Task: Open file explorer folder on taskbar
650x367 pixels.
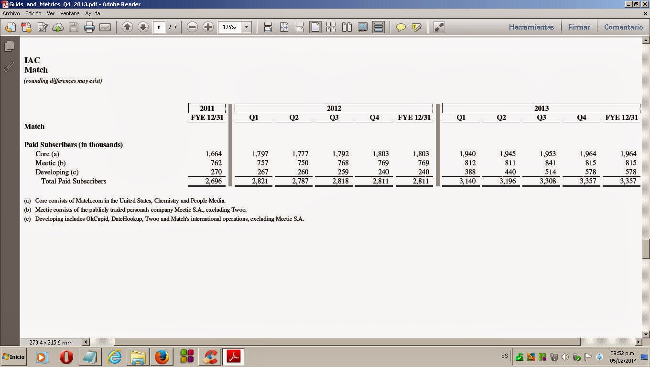Action: 138,357
